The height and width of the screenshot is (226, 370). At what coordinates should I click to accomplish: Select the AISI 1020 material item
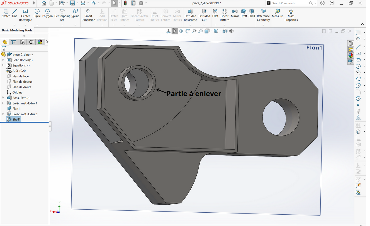tap(19, 71)
